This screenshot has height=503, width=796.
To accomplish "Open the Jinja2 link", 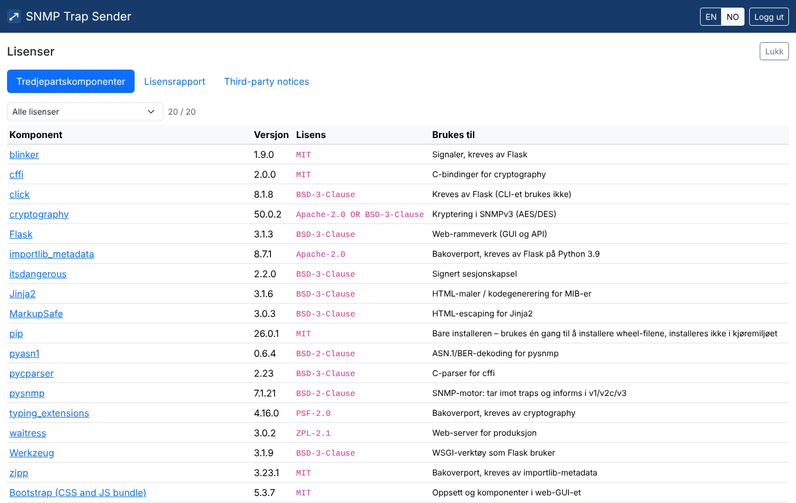I will point(22,294).
